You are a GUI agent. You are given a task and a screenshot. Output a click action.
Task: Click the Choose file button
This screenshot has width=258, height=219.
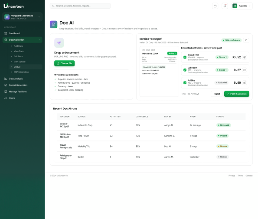(x=64, y=63)
